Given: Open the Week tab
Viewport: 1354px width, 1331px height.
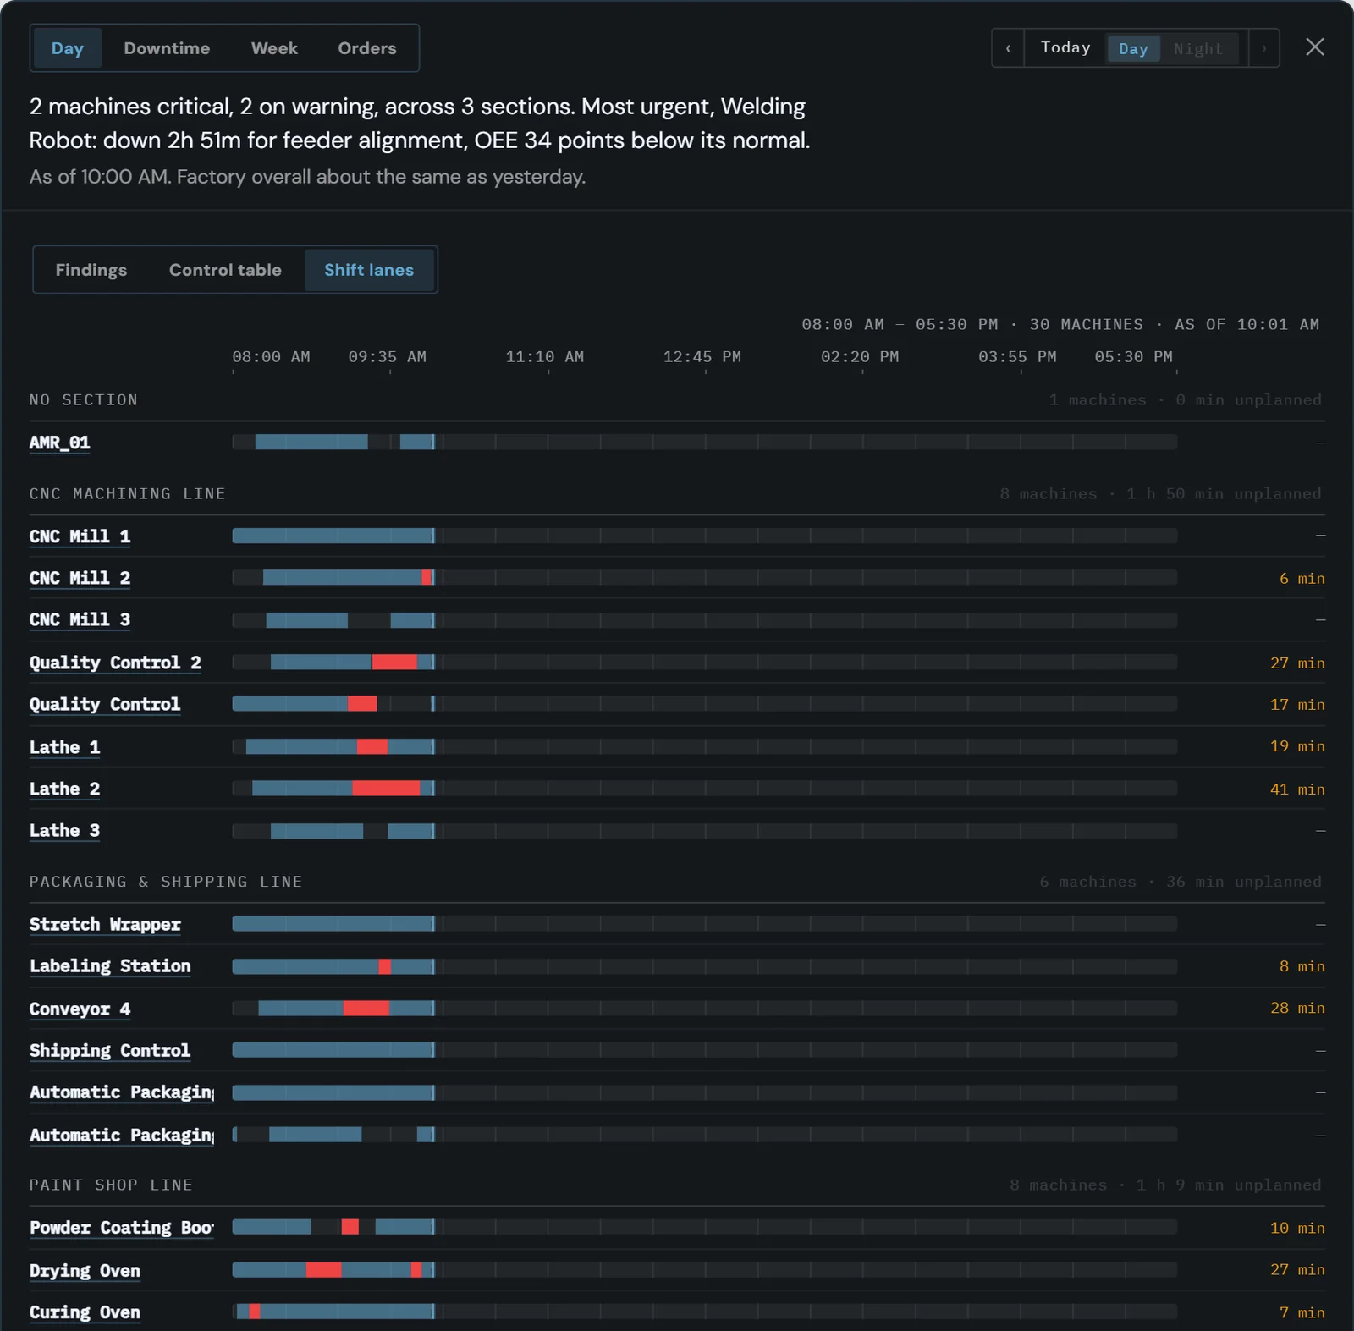Looking at the screenshot, I should tap(274, 48).
